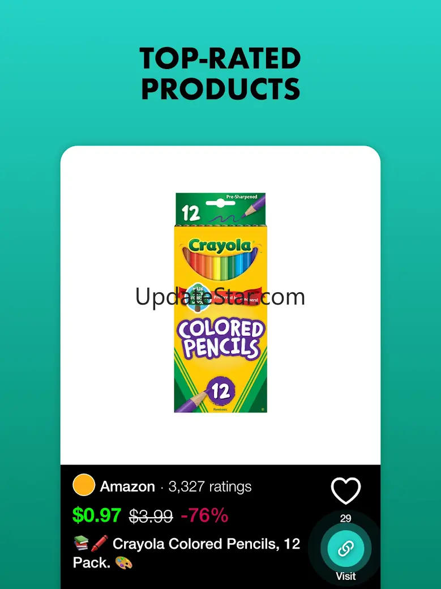Image resolution: width=441 pixels, height=589 pixels.
Task: Click the UpdateStar.com watermark text
Action: click(220, 297)
